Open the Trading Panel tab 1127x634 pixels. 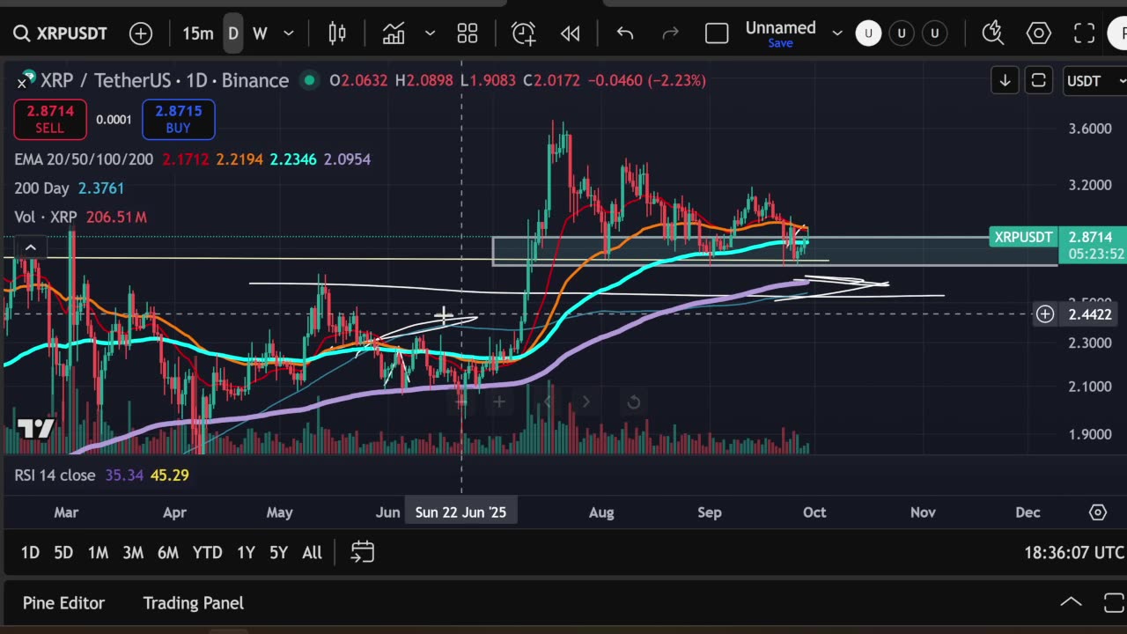(x=194, y=603)
